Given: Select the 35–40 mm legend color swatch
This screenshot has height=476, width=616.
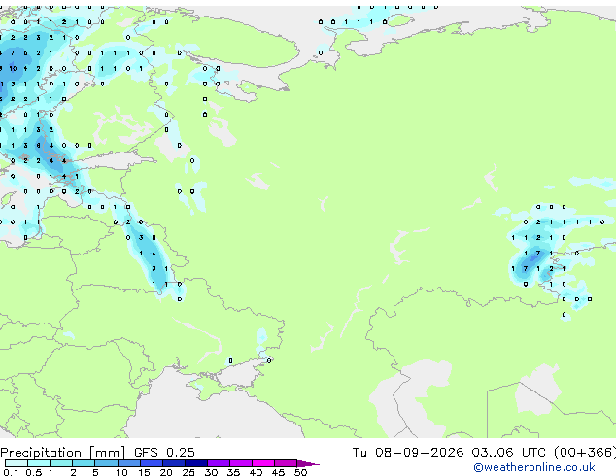Looking at the screenshot, I should 240,463.
